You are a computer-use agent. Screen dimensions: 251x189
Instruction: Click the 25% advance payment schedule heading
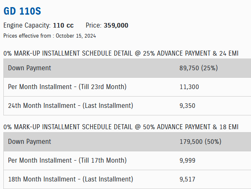pyautogui.click(x=121, y=54)
